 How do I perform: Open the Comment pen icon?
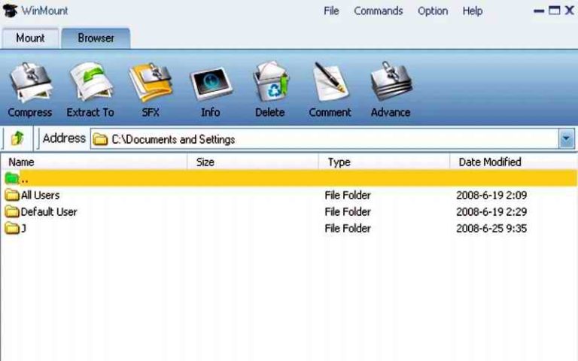pos(330,84)
